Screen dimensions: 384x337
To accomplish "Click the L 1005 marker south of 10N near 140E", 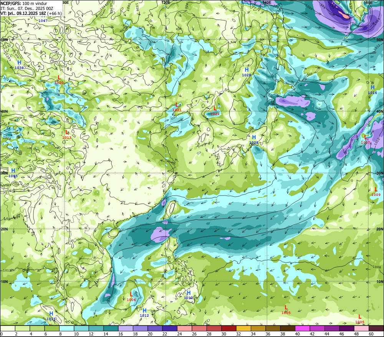I will [286, 310].
